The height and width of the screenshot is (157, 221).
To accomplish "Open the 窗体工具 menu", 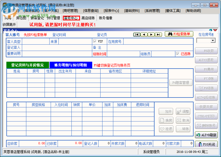I will (173, 11).
